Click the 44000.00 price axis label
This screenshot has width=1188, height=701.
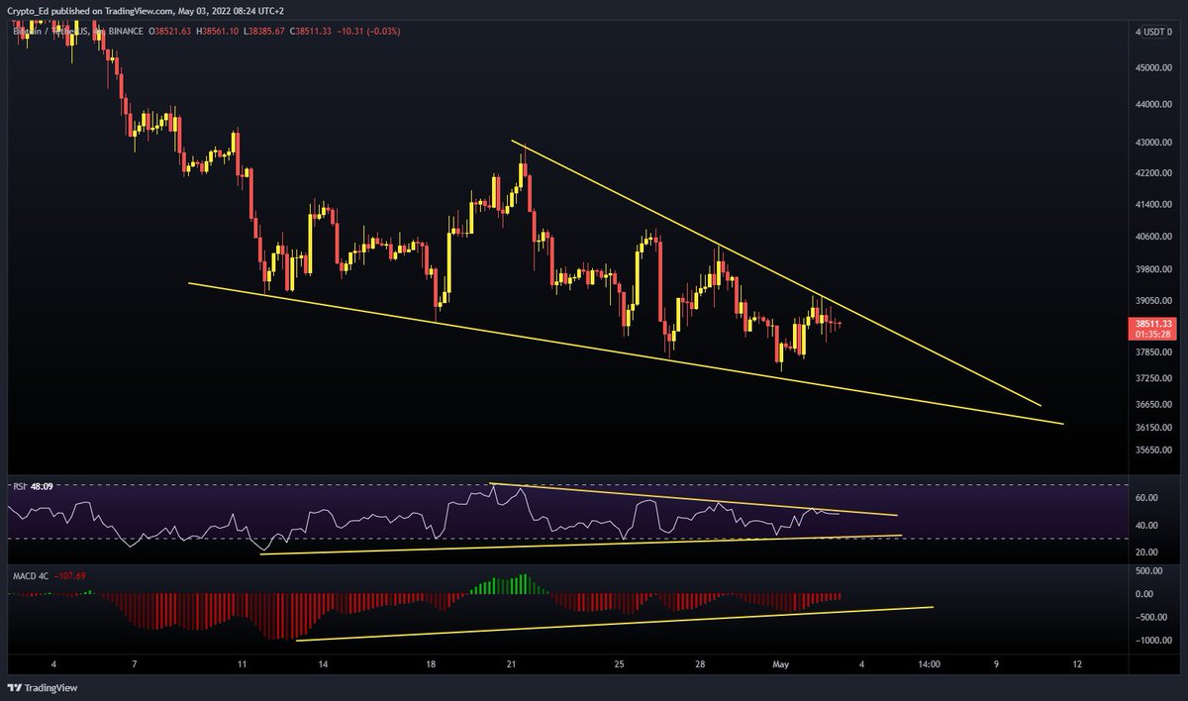pos(1154,105)
